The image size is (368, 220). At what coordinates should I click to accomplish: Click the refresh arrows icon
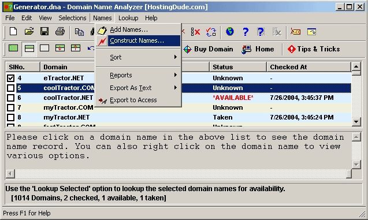(x=211, y=32)
